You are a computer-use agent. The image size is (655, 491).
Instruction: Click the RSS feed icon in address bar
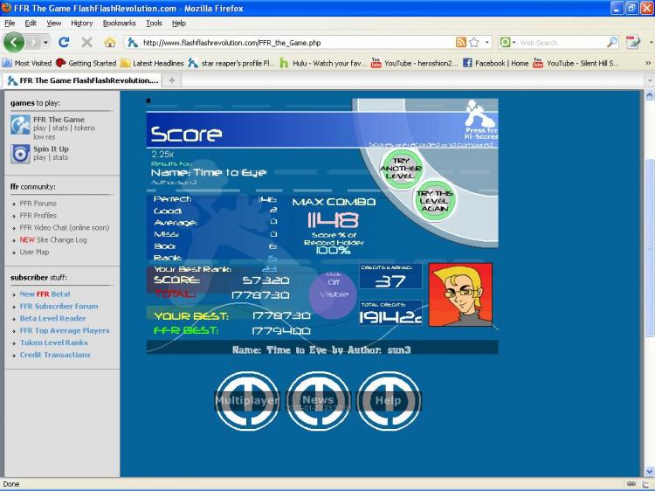(461, 42)
